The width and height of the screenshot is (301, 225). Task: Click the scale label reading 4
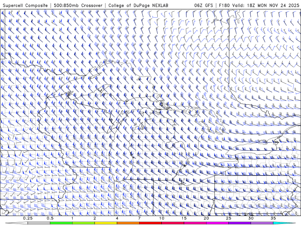pos(117,218)
